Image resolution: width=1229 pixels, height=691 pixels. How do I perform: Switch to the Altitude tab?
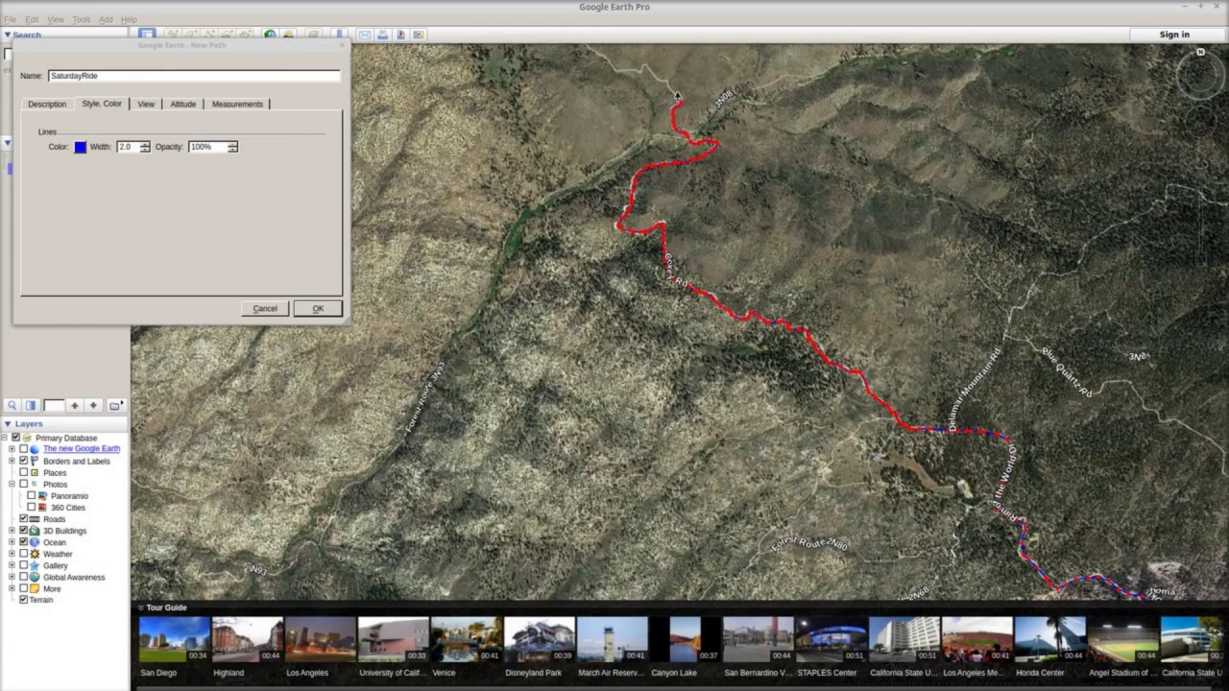coord(183,104)
